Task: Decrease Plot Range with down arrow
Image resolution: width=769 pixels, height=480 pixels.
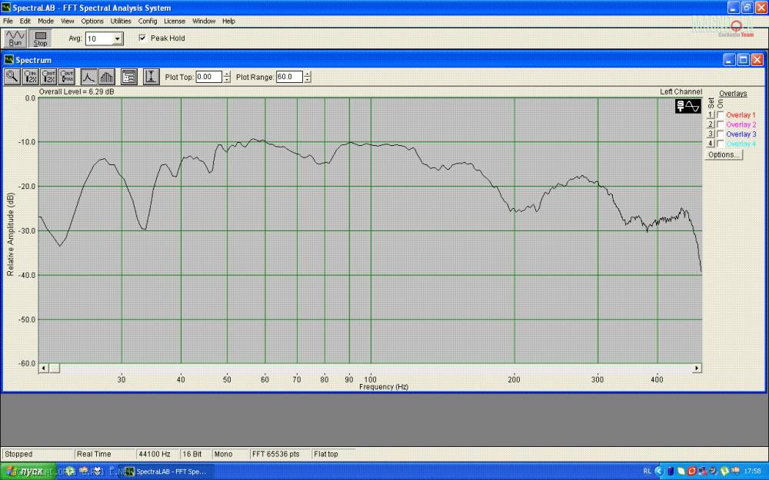Action: [x=308, y=80]
